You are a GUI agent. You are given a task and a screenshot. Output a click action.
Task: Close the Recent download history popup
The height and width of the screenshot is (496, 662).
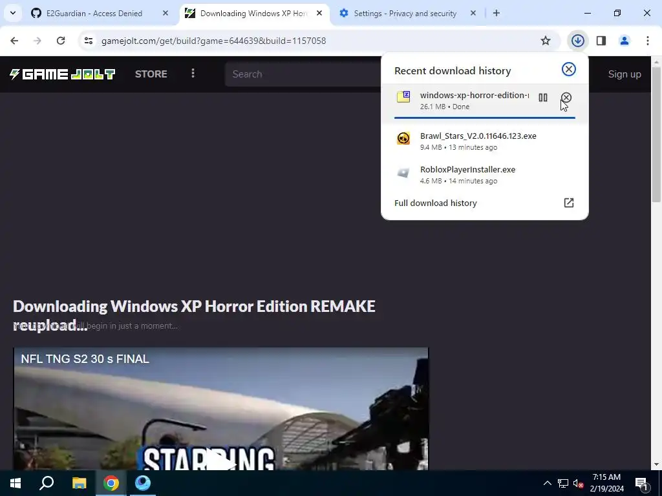(x=569, y=69)
